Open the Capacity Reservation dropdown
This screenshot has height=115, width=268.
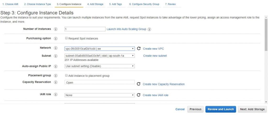(100, 82)
